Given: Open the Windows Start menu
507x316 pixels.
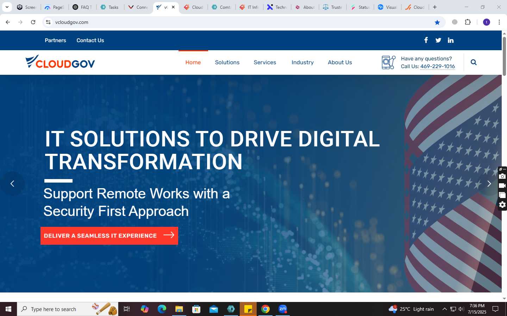Looking at the screenshot, I should 8,309.
